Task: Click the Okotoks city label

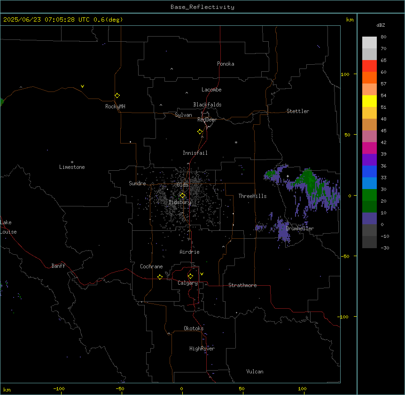Action: click(x=194, y=328)
